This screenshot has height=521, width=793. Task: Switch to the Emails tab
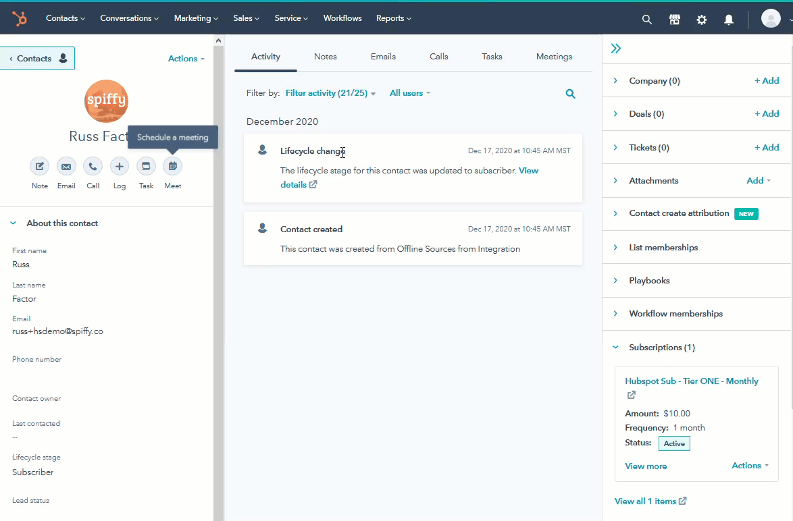[383, 57]
